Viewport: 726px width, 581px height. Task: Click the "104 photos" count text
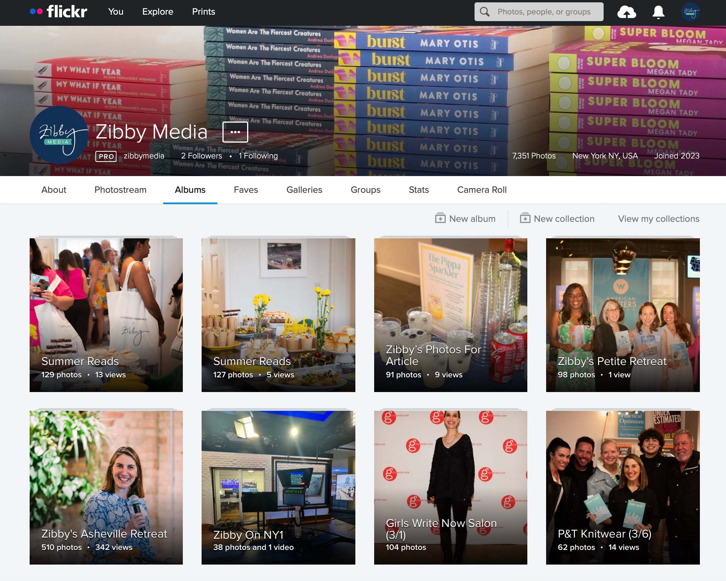pos(406,547)
